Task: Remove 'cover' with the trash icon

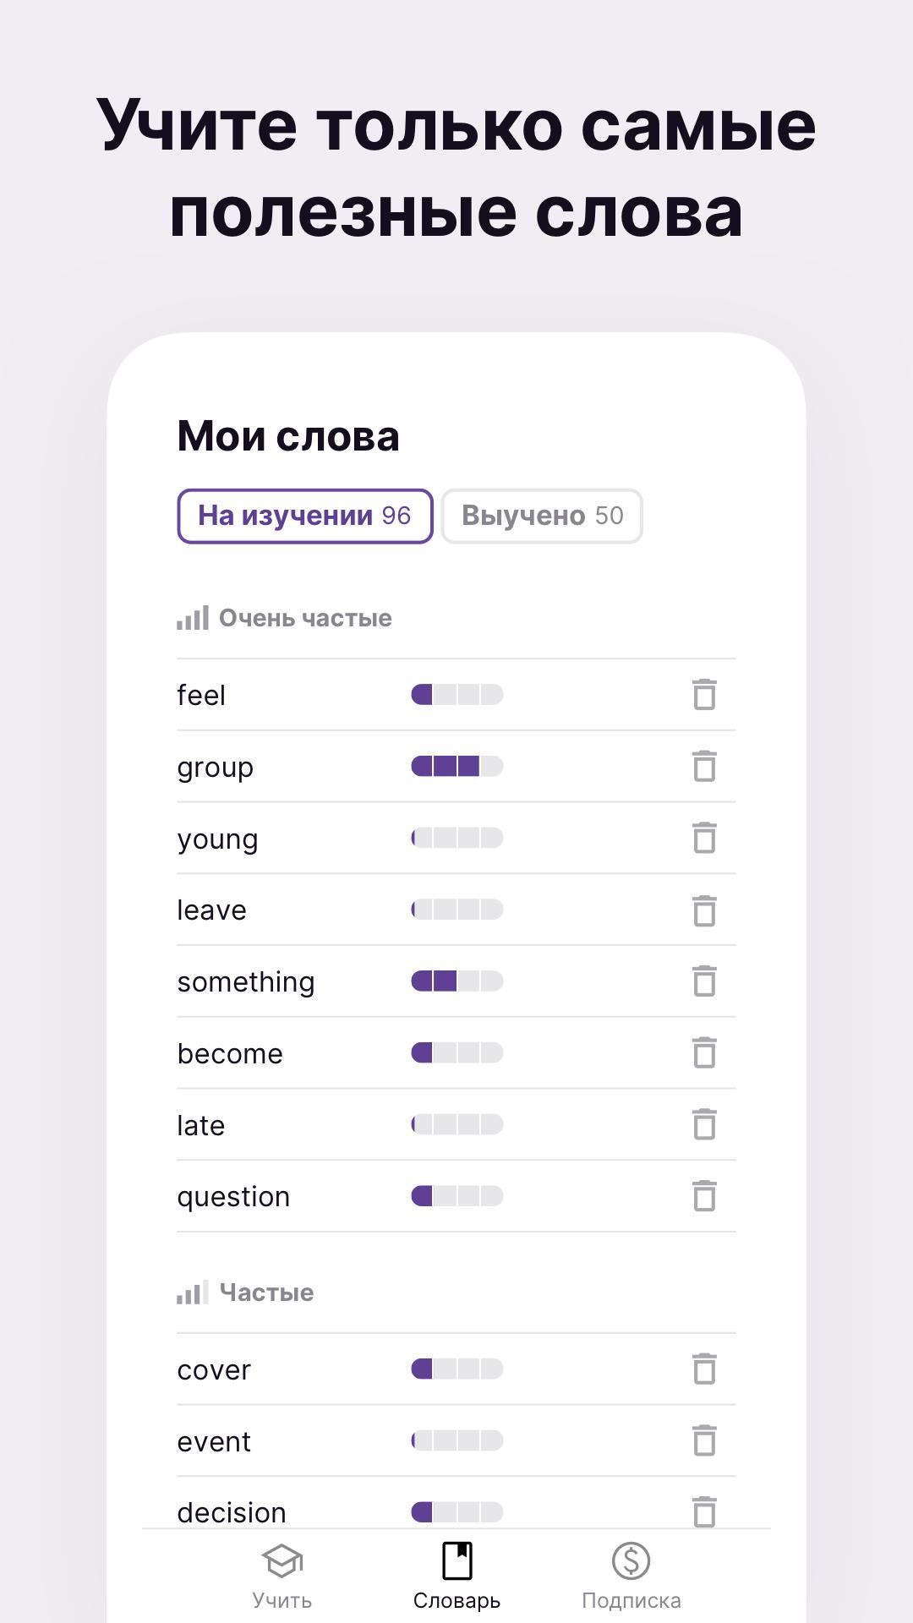Action: click(704, 1369)
